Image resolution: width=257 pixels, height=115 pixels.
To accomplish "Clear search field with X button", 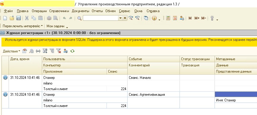I will click(x=125, y=18).
